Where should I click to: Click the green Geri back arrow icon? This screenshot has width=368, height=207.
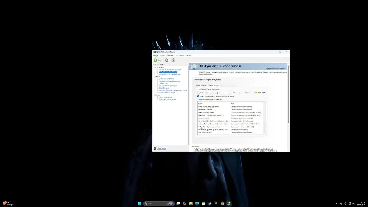pyautogui.click(x=156, y=60)
